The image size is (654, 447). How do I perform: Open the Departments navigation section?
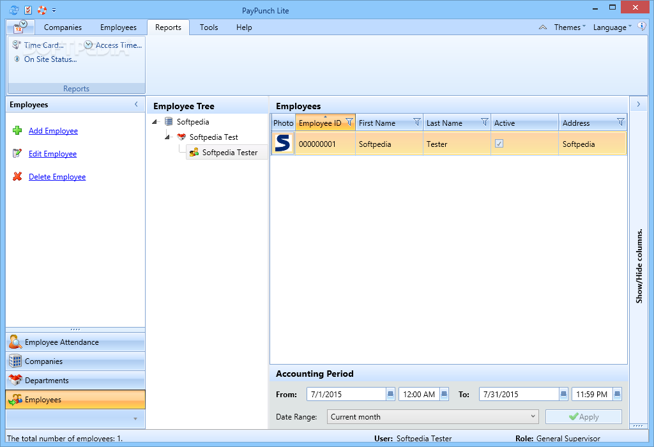pos(75,381)
